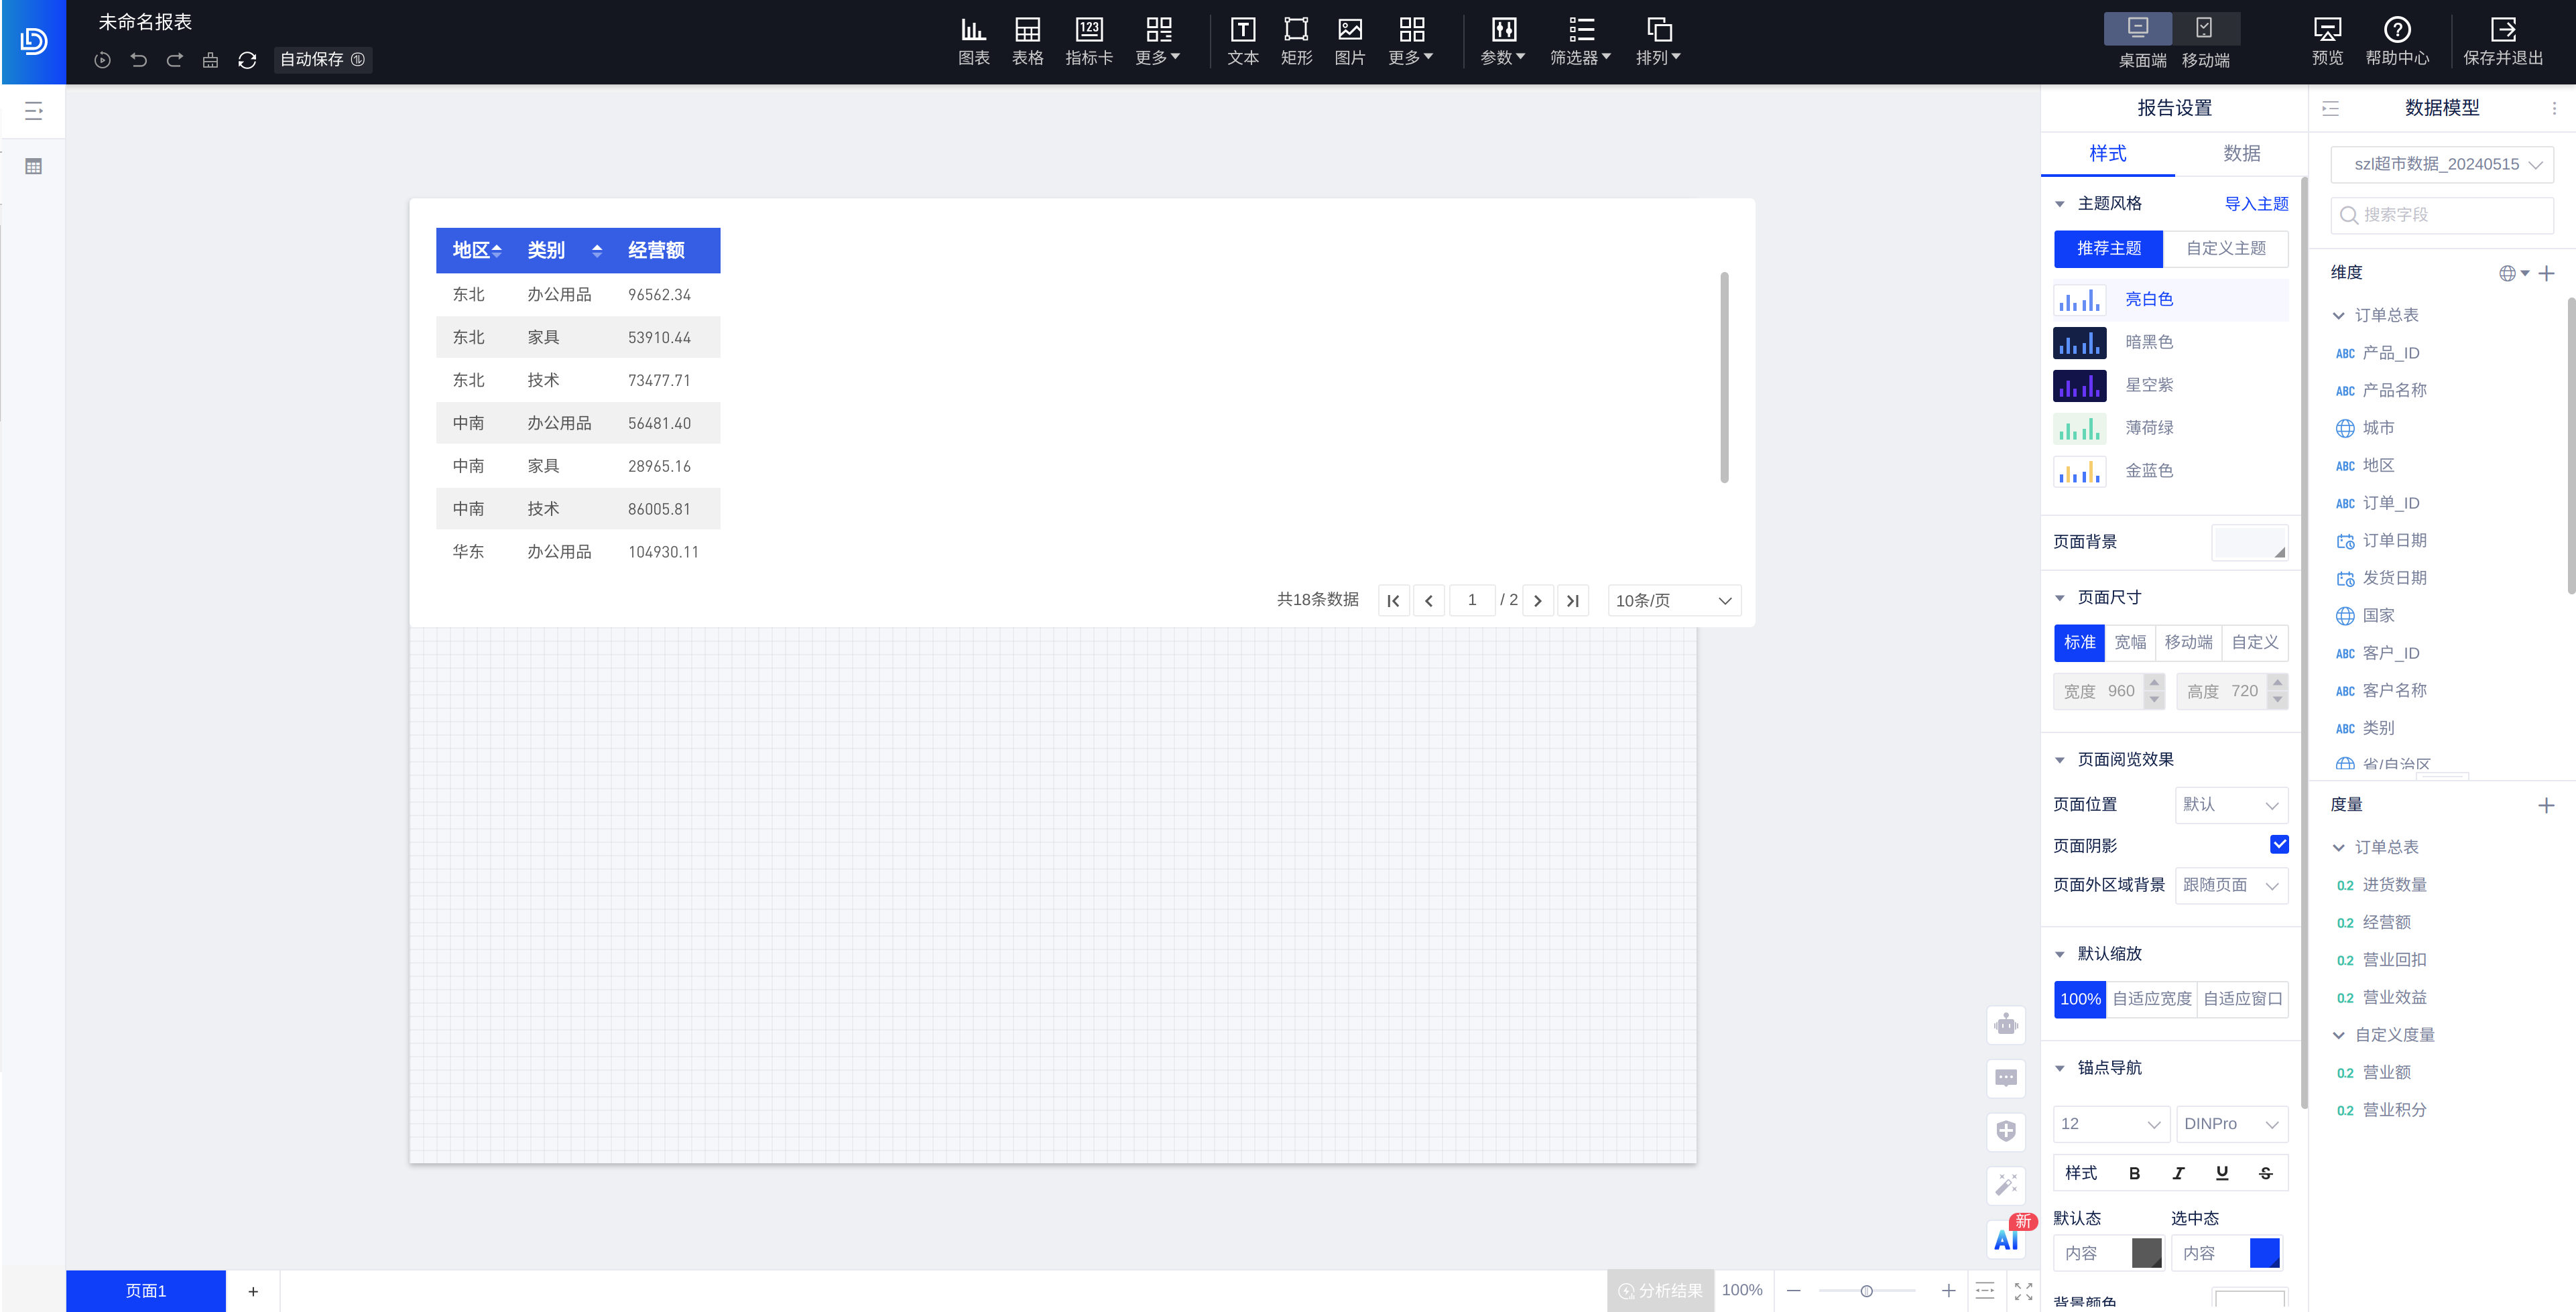Click the undo arrow icon
2576x1312 pixels.
(x=139, y=60)
